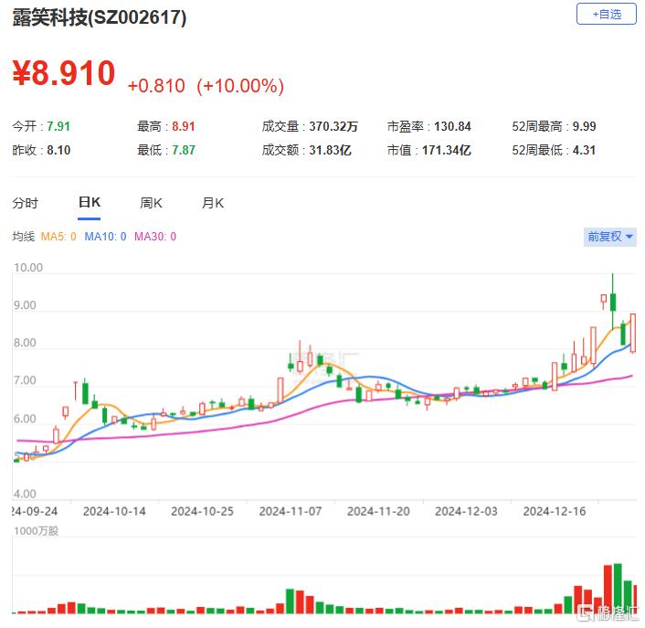
Task: Click date label 2024-10-25 on axis
Action: point(203,512)
